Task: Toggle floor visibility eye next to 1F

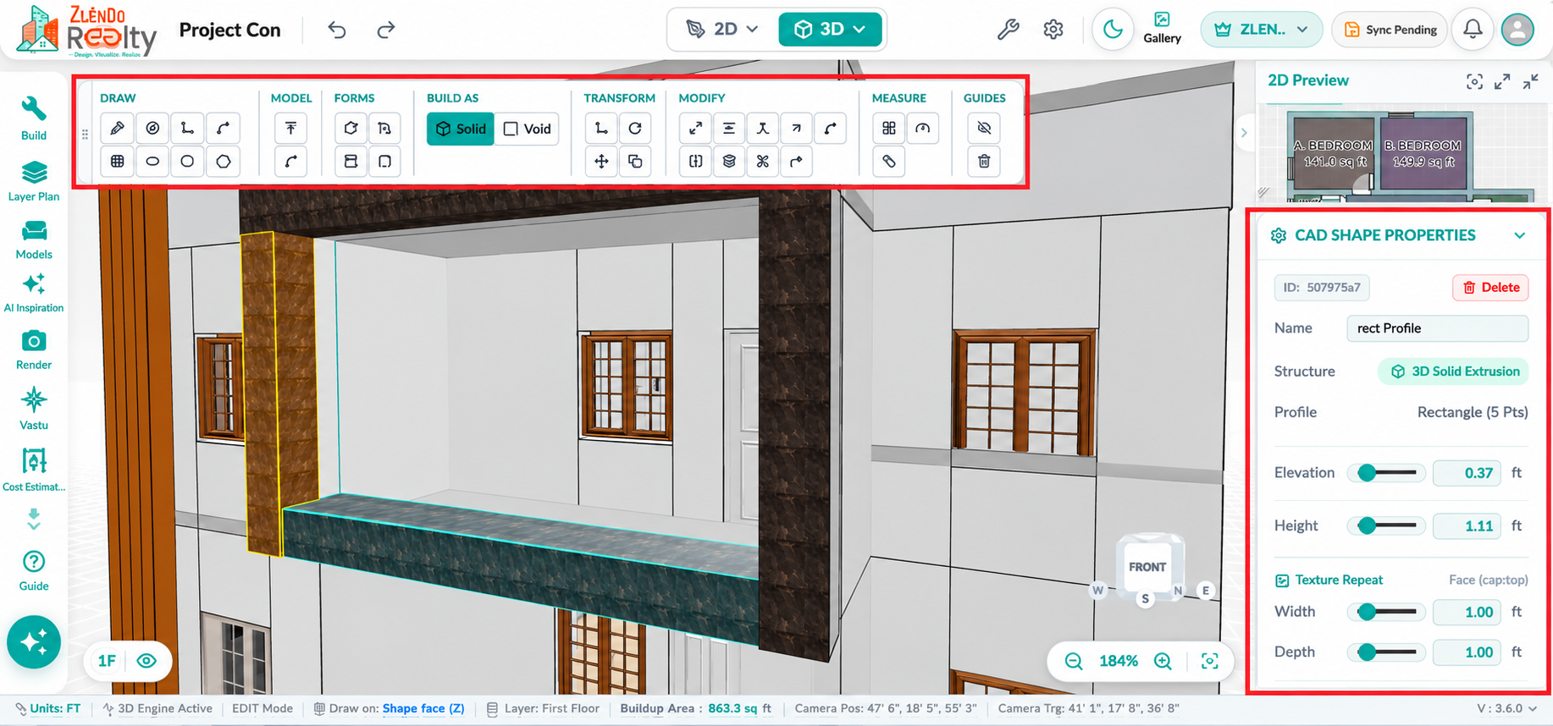Action: coord(146,661)
